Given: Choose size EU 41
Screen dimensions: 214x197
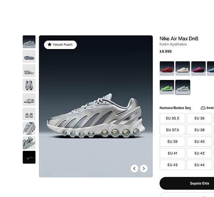Looking at the screenshot, I should coord(172,153).
